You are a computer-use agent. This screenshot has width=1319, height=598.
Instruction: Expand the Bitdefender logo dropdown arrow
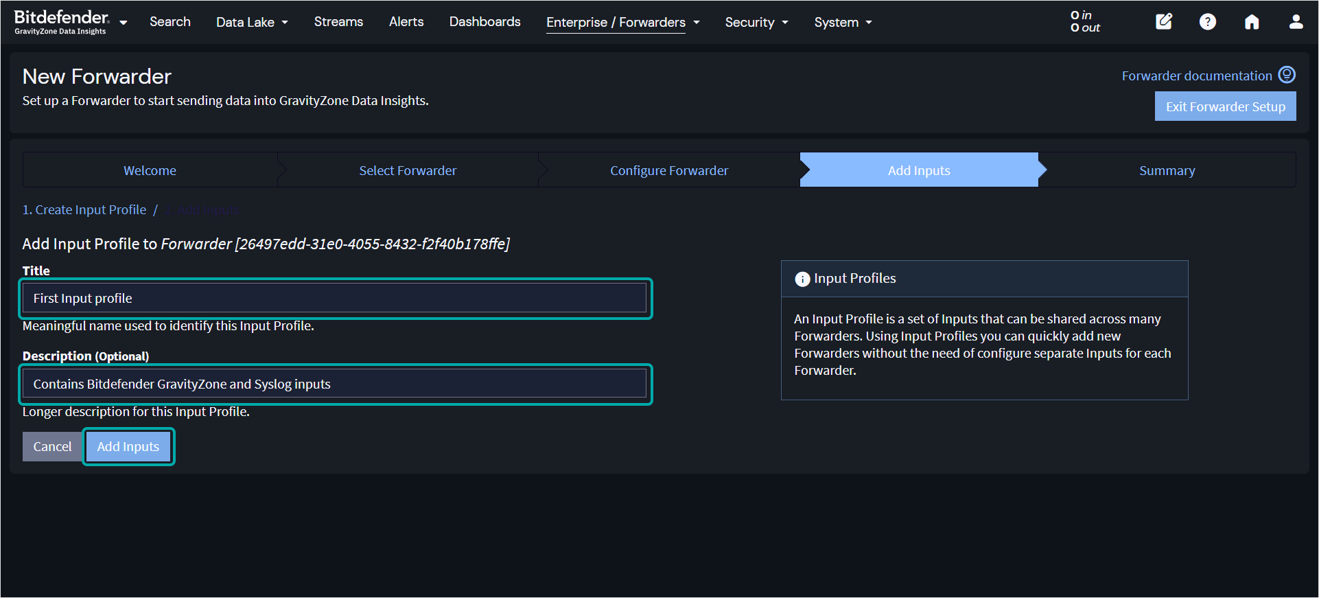click(x=124, y=23)
